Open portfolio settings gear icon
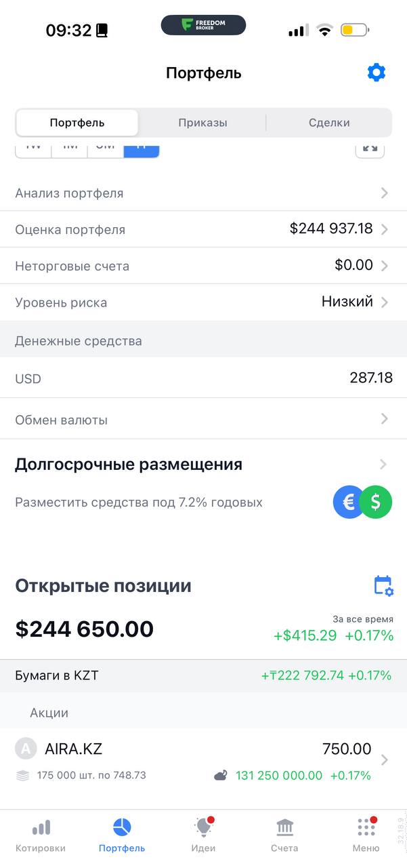This screenshot has height=868, width=407. (x=376, y=73)
